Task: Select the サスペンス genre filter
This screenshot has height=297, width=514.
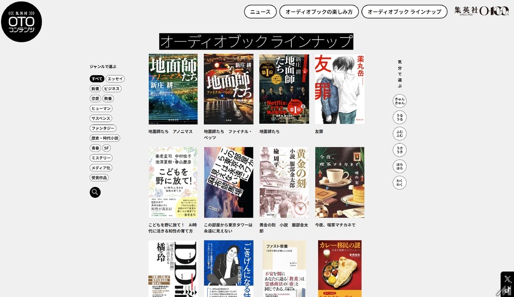Action: click(x=101, y=119)
